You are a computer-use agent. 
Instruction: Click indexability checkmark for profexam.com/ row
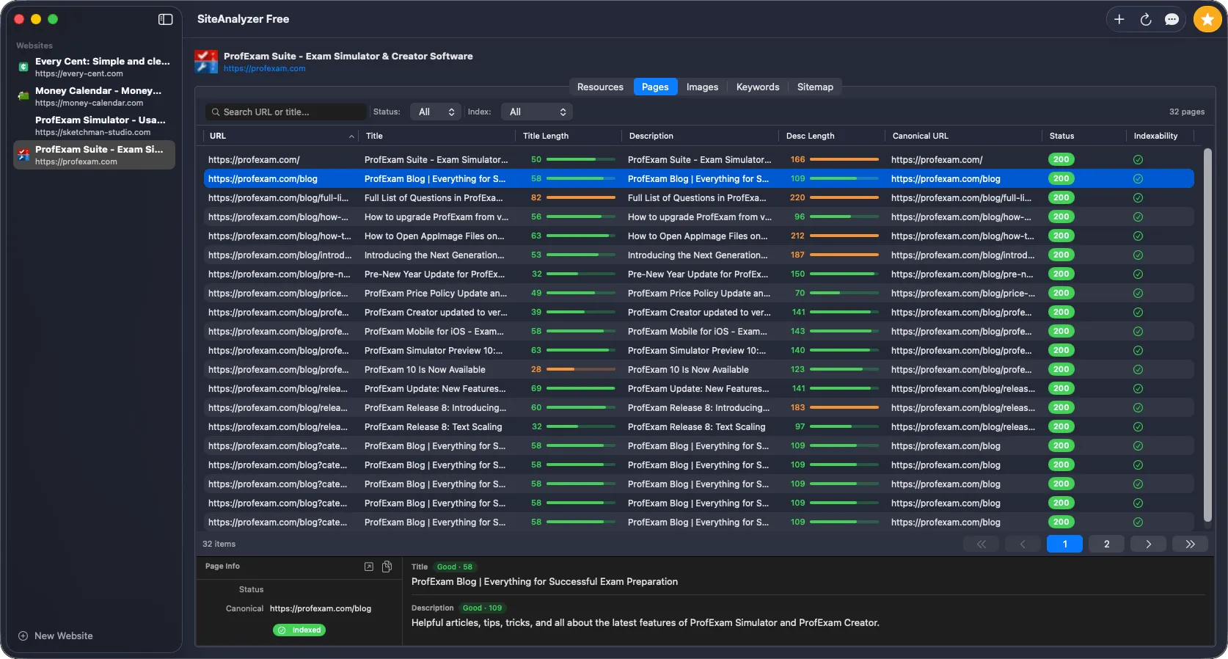[x=1138, y=159]
